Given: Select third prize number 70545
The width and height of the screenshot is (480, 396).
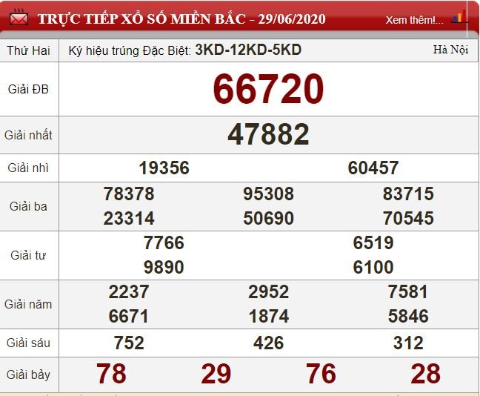Looking at the screenshot, I should click(408, 218).
